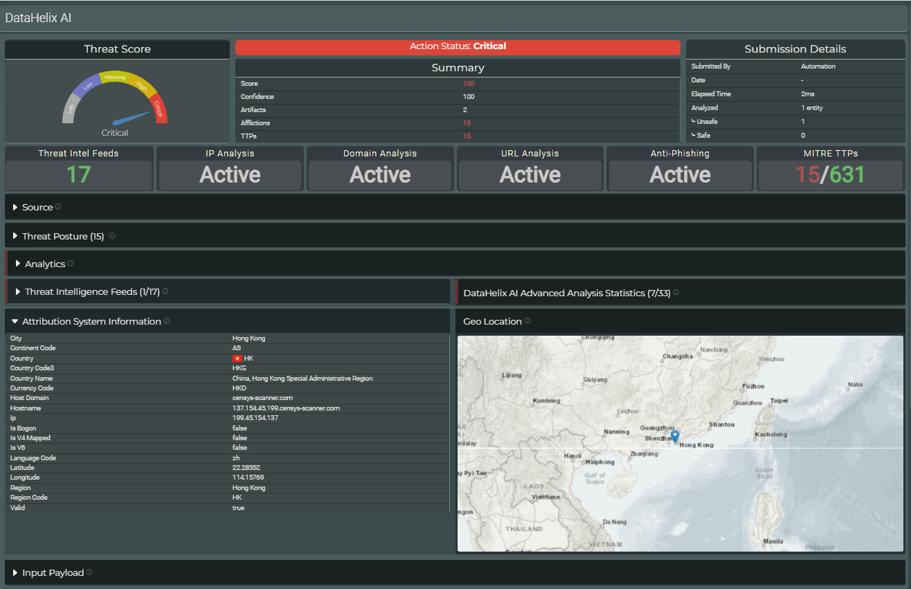Click Country Name China, Hong Kong value
The width and height of the screenshot is (911, 589).
coord(303,379)
